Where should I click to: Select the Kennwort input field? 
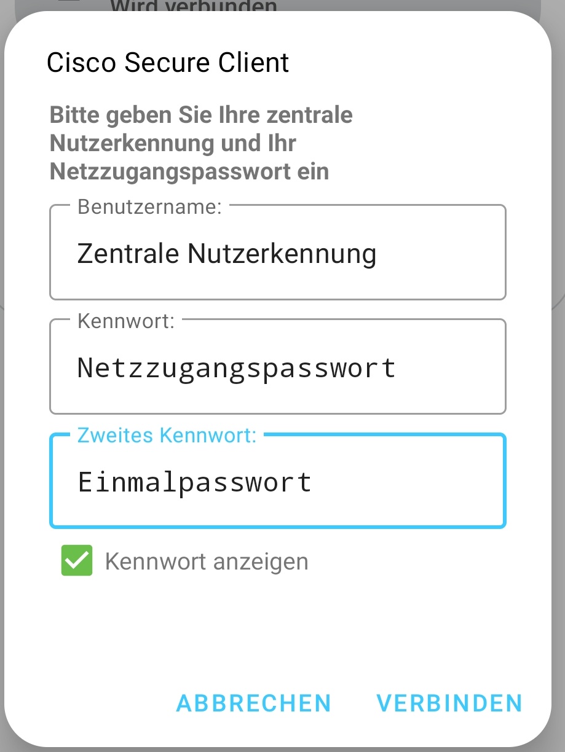point(277,367)
